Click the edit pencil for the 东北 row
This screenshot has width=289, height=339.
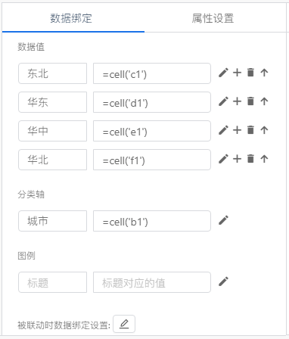[223, 73]
